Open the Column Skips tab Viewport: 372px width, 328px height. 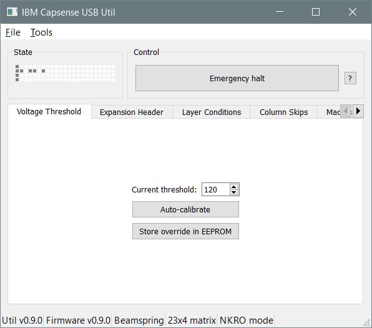tap(284, 112)
